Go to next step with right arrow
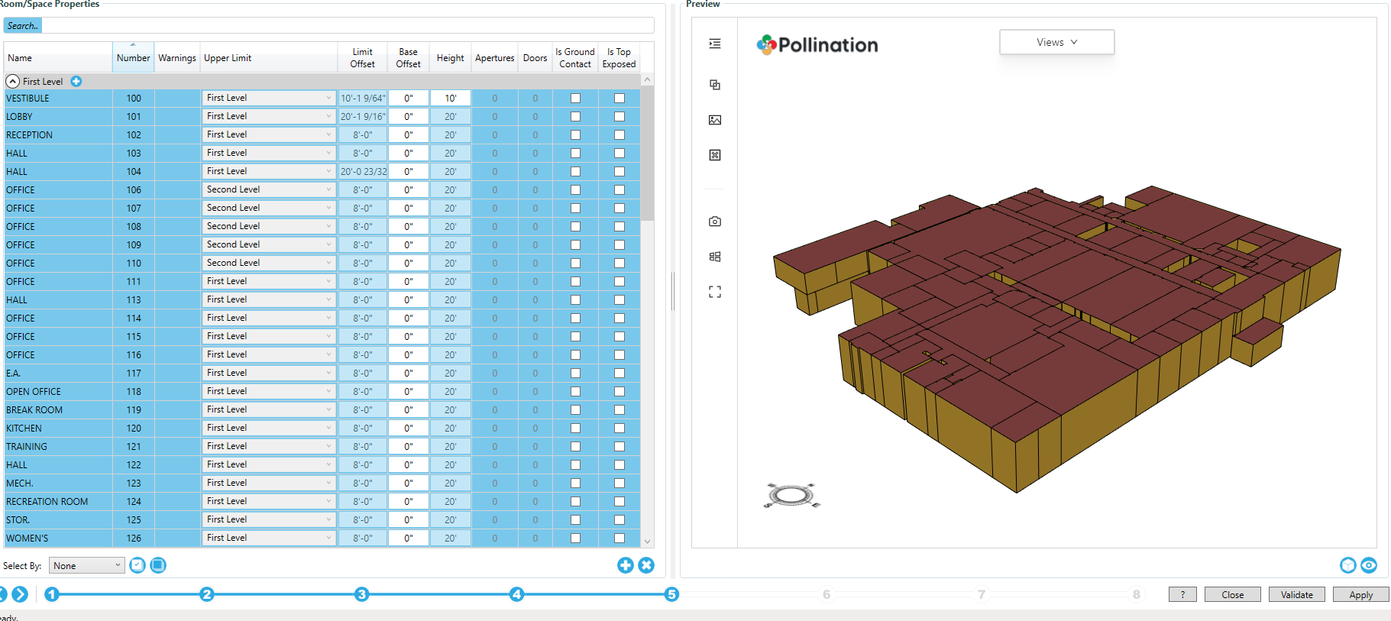The image size is (1391, 621). pos(20,594)
